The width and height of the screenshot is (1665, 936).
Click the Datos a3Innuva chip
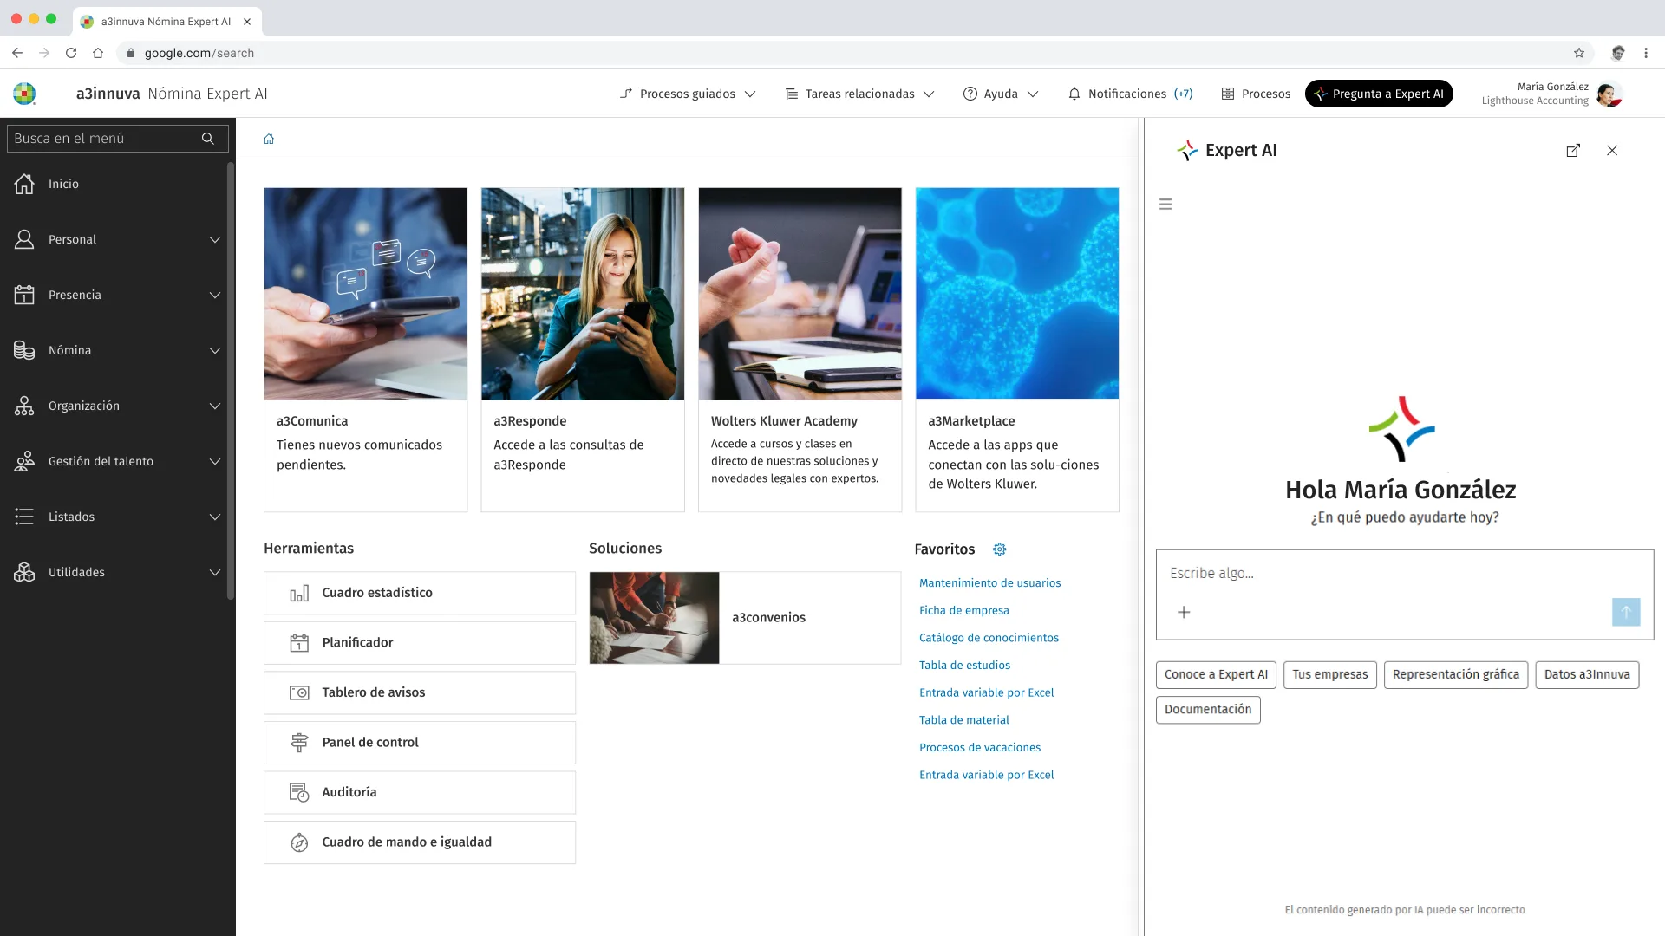tap(1586, 674)
